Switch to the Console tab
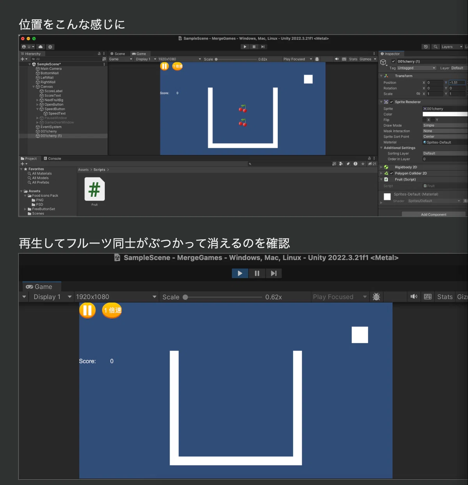 [x=53, y=158]
